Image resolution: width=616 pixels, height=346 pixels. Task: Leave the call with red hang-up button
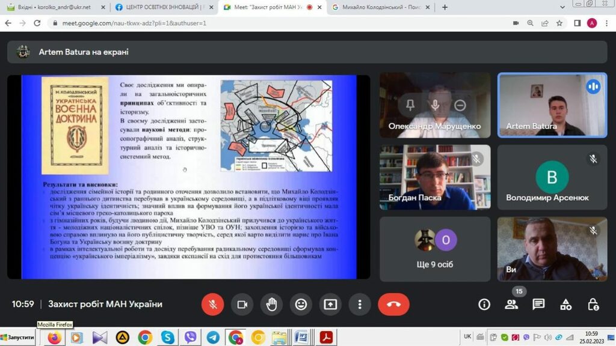click(393, 304)
